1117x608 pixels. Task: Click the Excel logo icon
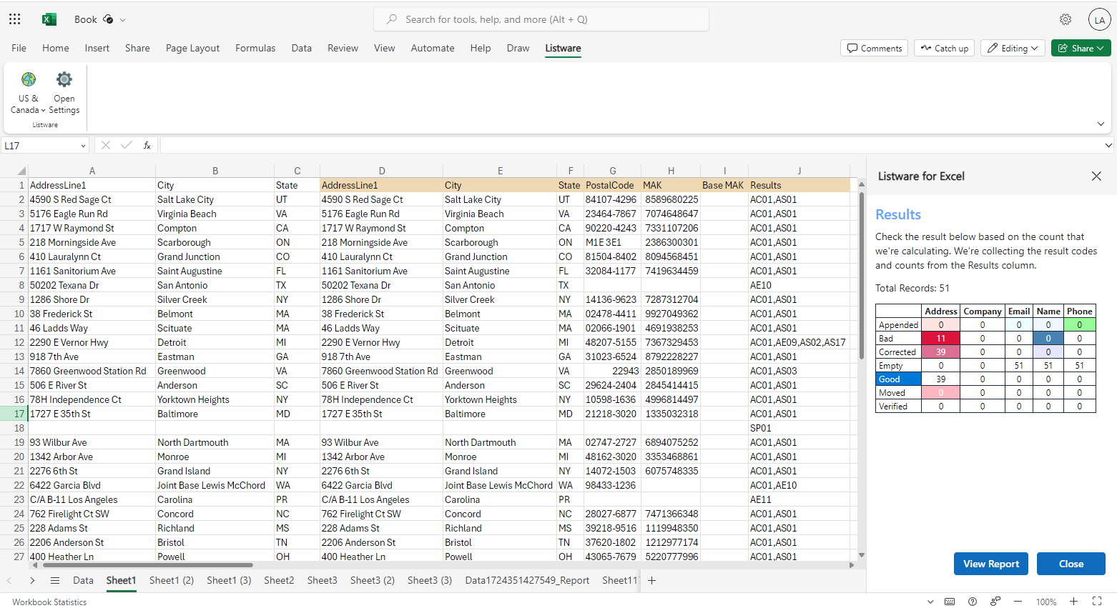[49, 19]
